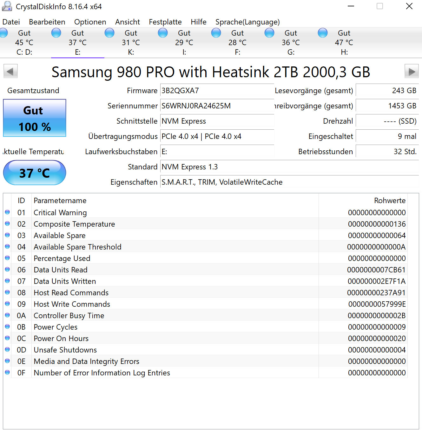422x431 pixels.
Task: Click the Schreibvorgänge value 1453 GB
Action: coord(387,106)
